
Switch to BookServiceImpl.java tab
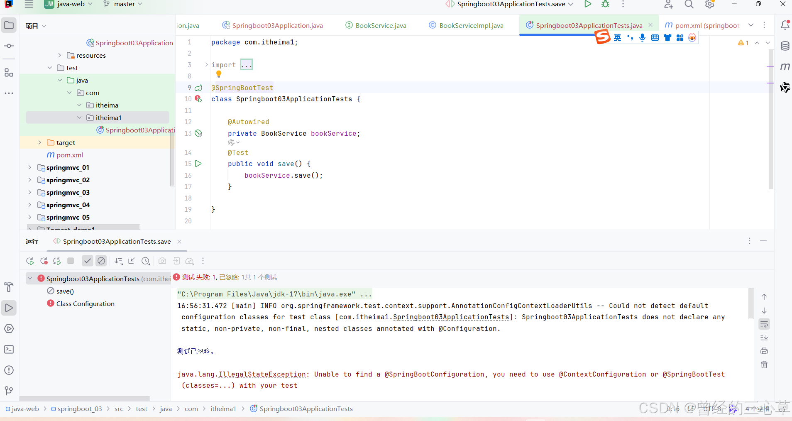point(466,25)
